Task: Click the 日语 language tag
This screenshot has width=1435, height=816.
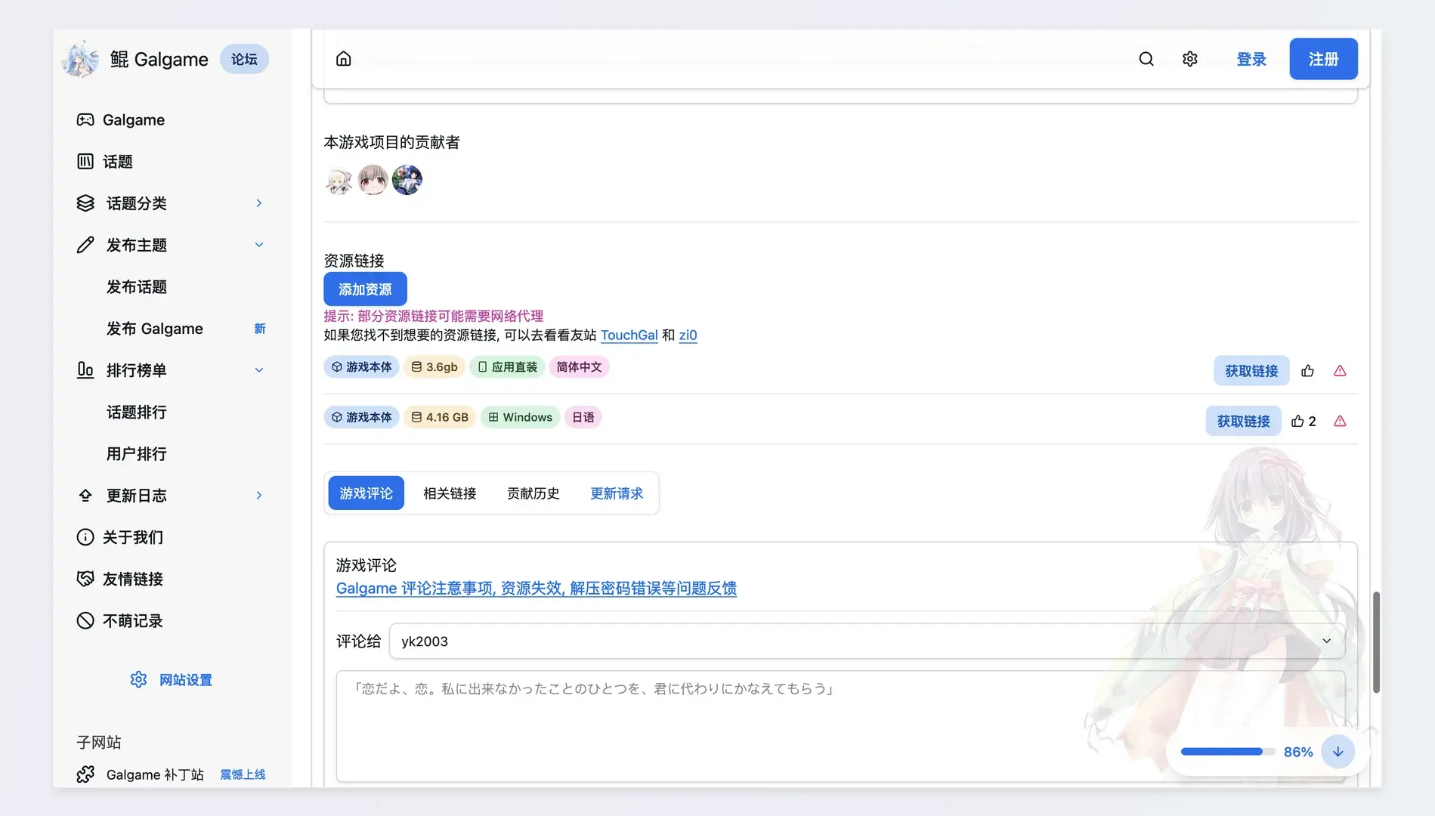Action: point(583,417)
